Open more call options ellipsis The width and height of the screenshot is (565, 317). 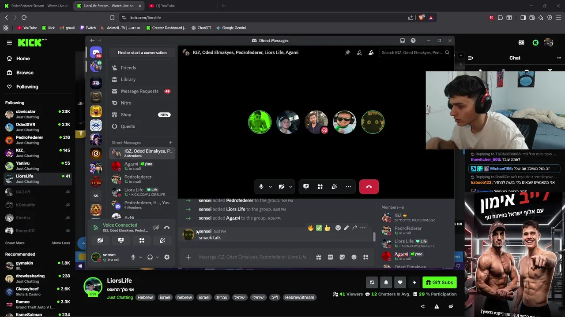click(348, 187)
